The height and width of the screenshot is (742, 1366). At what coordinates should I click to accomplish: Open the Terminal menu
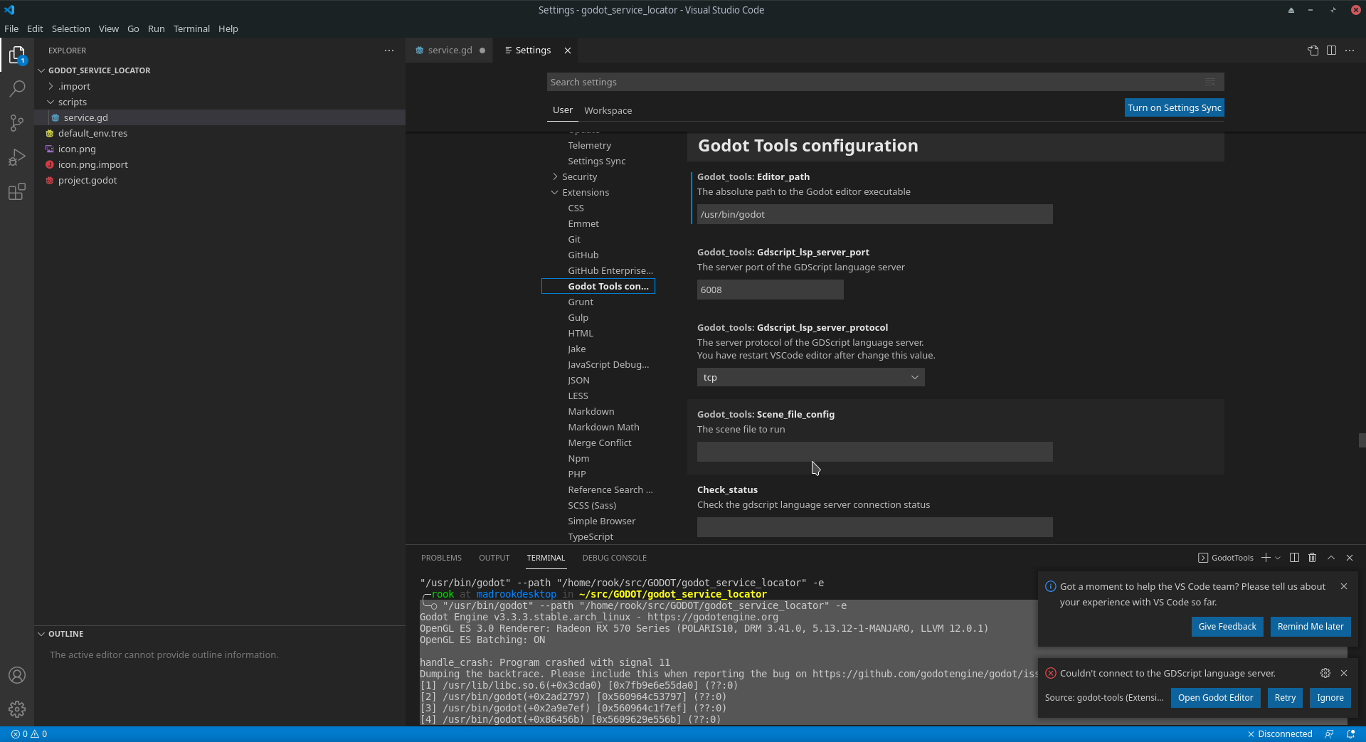point(191,28)
